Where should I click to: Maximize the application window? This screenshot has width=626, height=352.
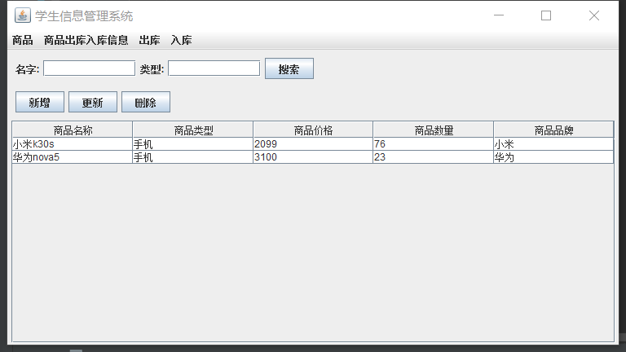pyautogui.click(x=546, y=15)
